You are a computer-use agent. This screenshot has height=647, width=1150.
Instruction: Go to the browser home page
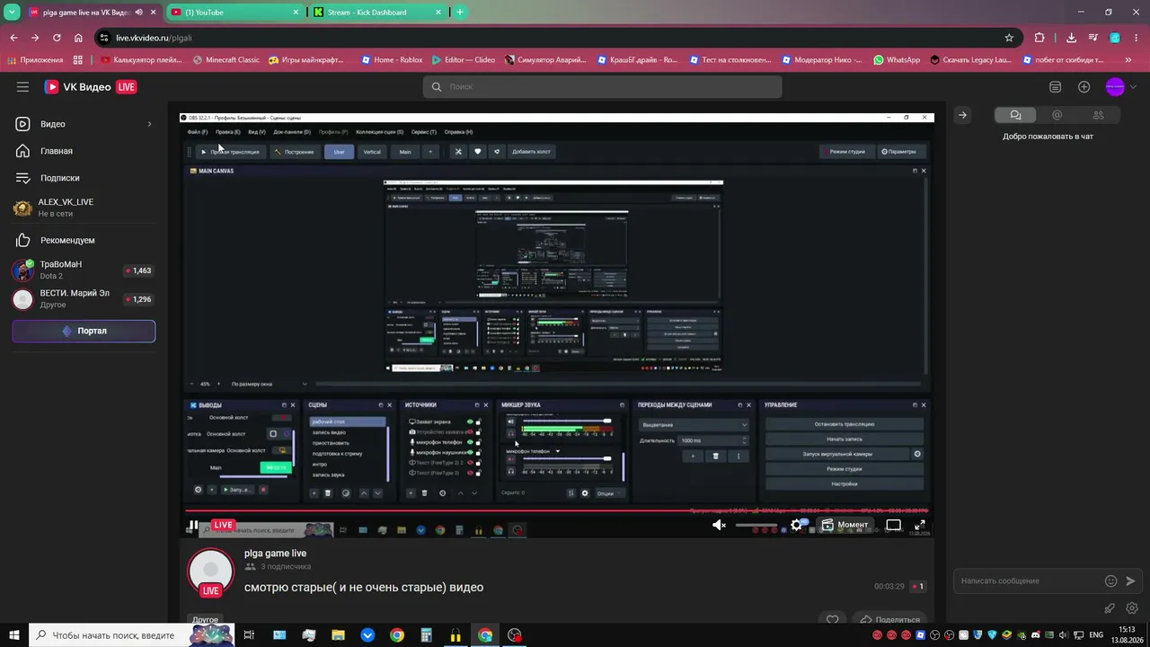tap(78, 38)
